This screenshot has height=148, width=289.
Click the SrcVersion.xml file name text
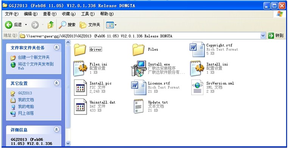click(x=220, y=83)
